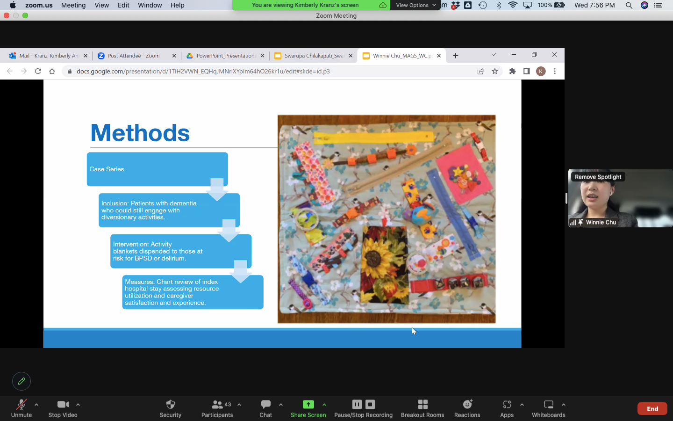Screen dimensions: 673x421
Task: Open a new Chrome tab with plus
Action: [x=456, y=56]
